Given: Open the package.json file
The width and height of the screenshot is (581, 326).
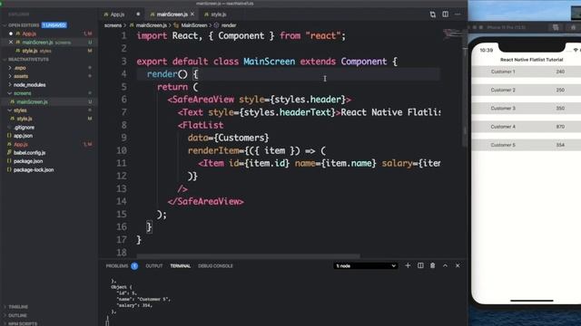Looking at the screenshot, I should 28,161.
